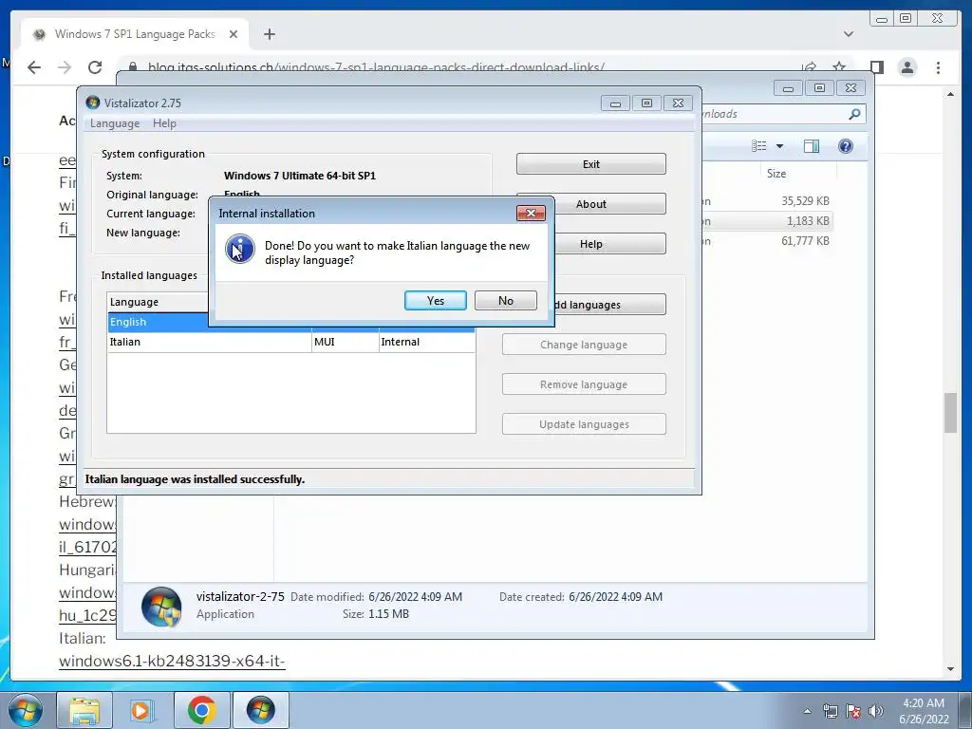The width and height of the screenshot is (972, 729).
Task: Click the volume speaker tray icon
Action: [876, 711]
